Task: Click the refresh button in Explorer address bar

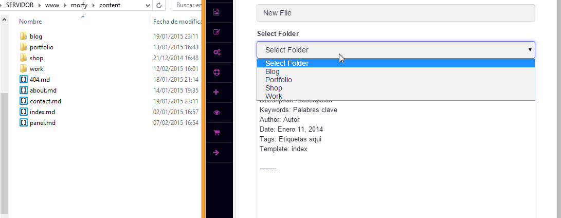Action: 159,5
